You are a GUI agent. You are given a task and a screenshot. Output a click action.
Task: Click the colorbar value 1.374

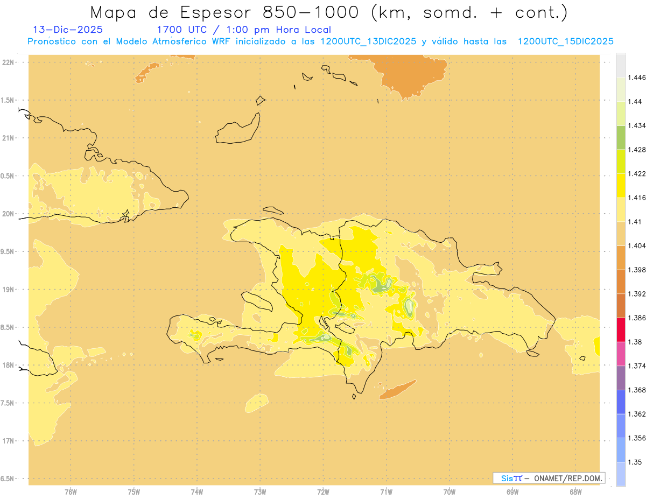pyautogui.click(x=636, y=366)
